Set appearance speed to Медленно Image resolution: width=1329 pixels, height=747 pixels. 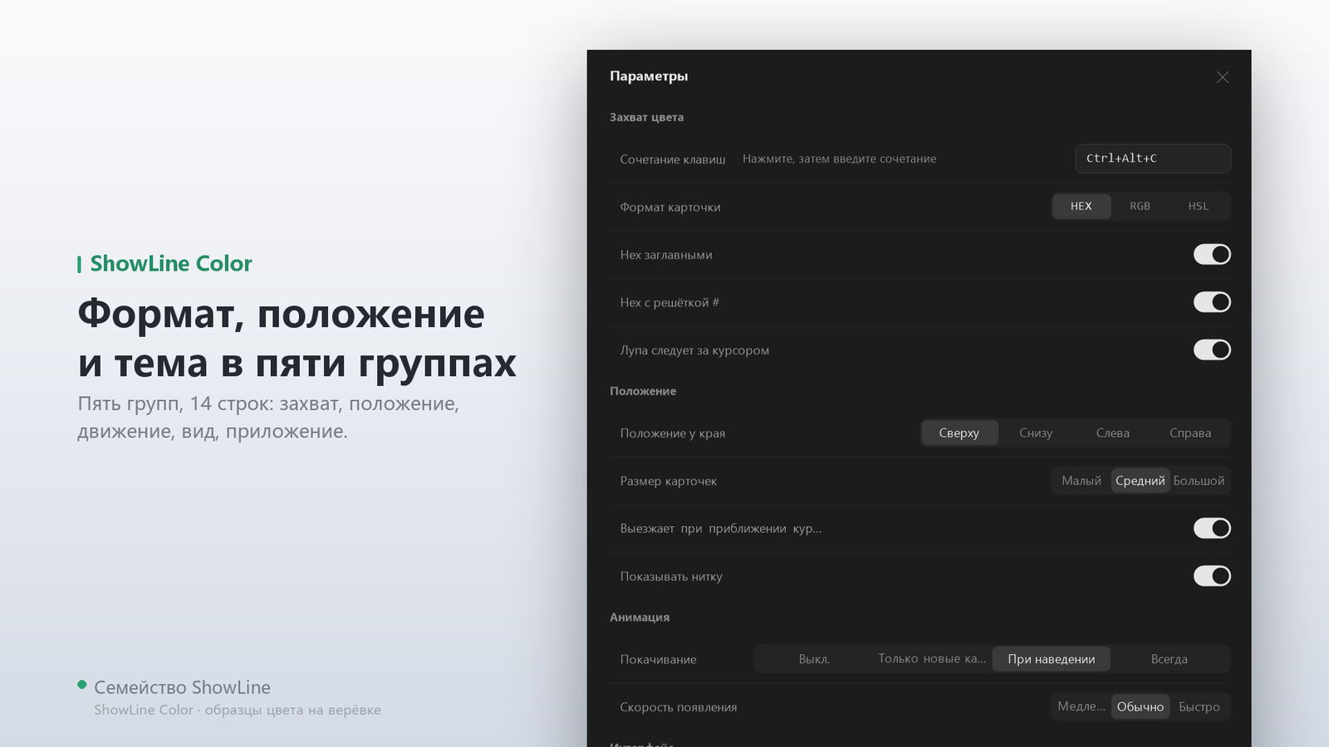tap(1081, 706)
